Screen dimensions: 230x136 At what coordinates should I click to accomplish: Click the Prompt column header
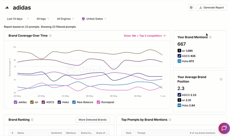[141, 133]
